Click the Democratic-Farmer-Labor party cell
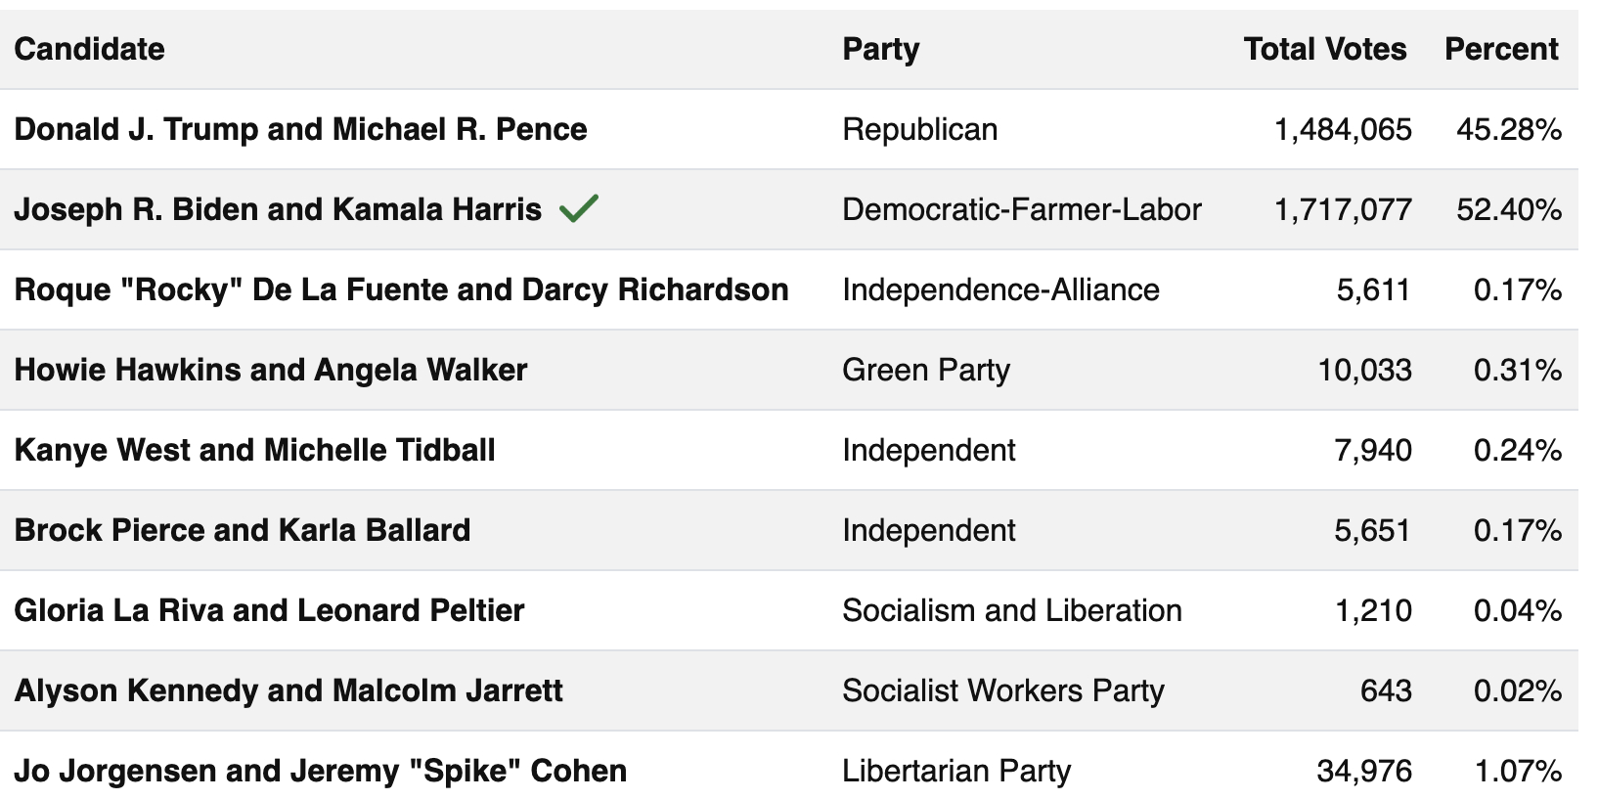The width and height of the screenshot is (1598, 800). (x=1021, y=209)
